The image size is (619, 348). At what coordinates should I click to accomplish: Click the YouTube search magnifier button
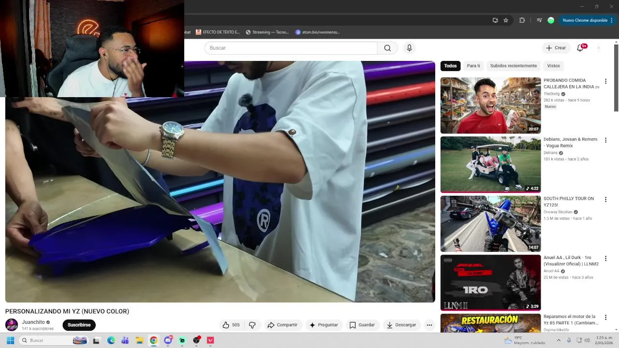(387, 48)
